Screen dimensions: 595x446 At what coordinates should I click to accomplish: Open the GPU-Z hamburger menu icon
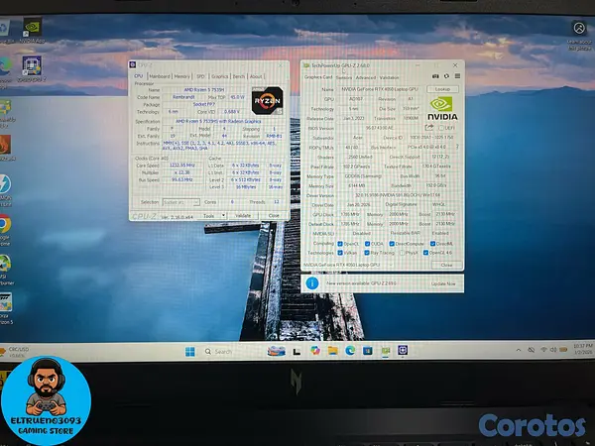(x=457, y=76)
